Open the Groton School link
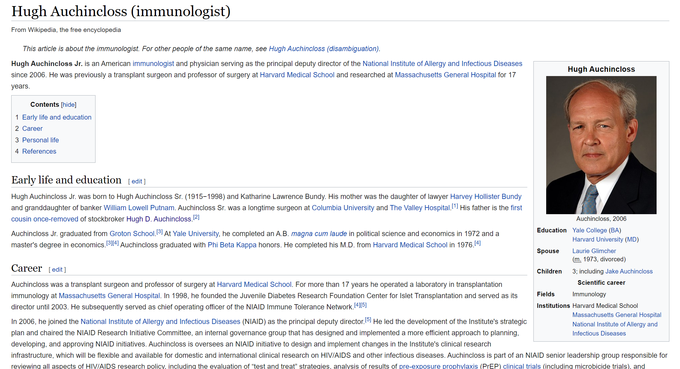This screenshot has width=680, height=369. point(132,234)
